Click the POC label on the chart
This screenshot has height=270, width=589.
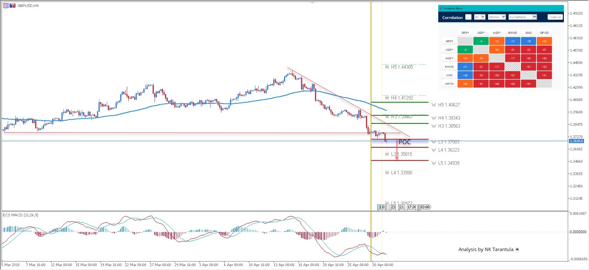[404, 142]
